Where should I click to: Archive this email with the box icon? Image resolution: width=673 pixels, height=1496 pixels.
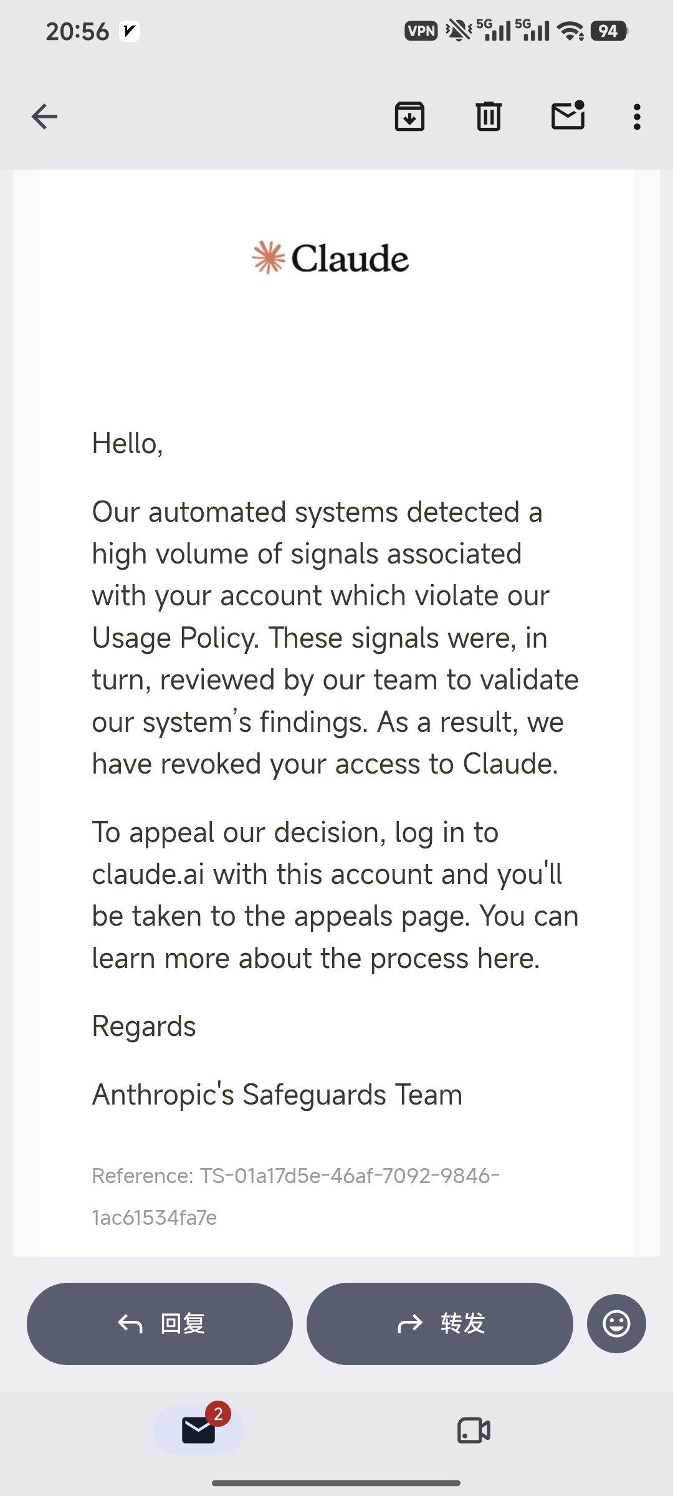click(x=409, y=117)
